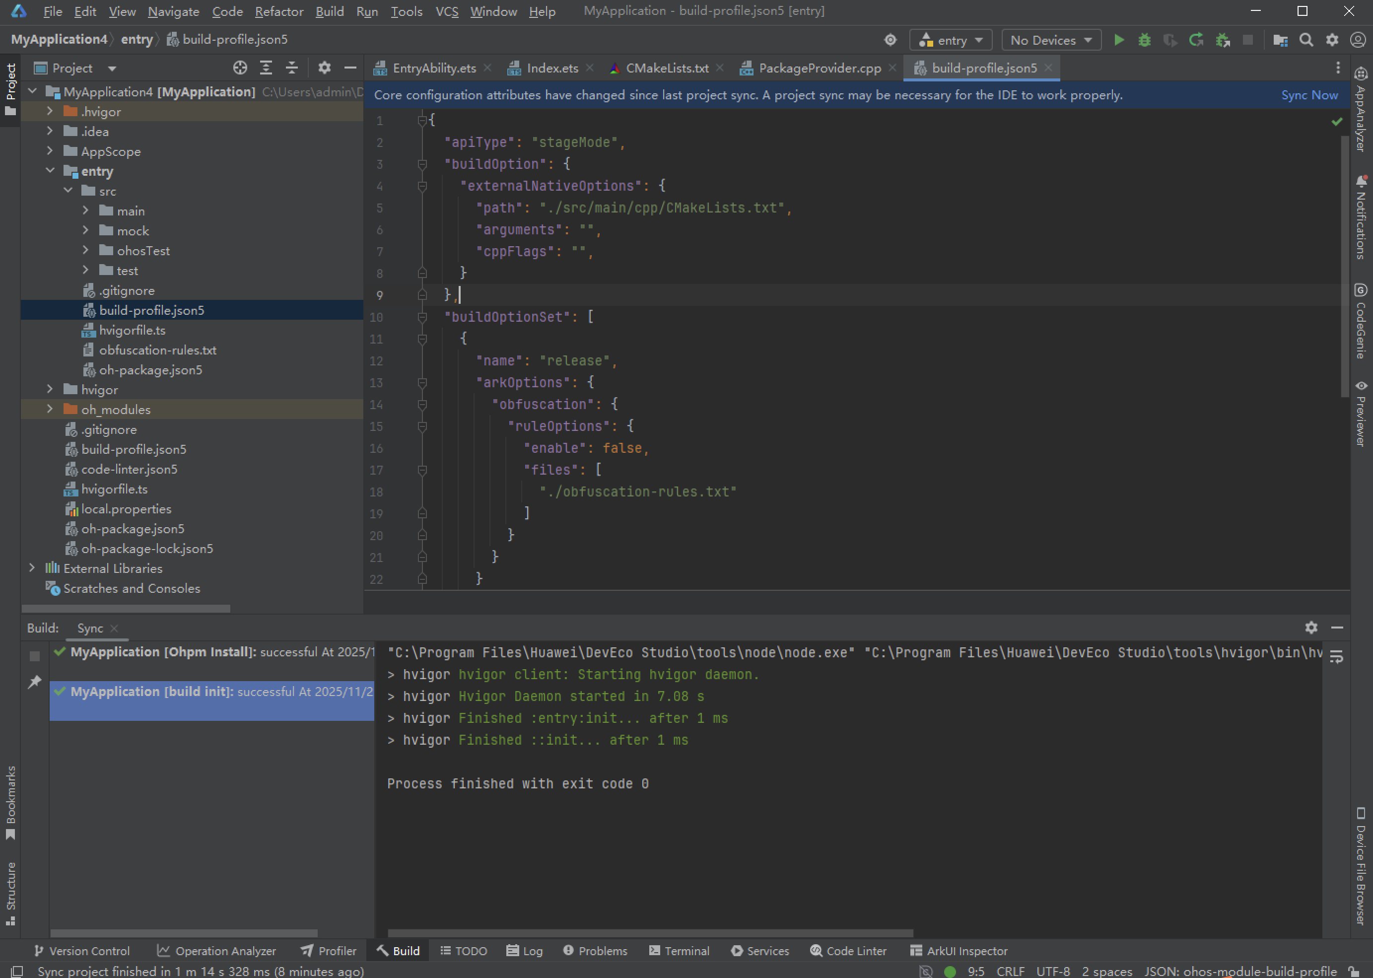Toggle soft-wrap in build output
Image resolution: width=1373 pixels, height=978 pixels.
[1336, 657]
